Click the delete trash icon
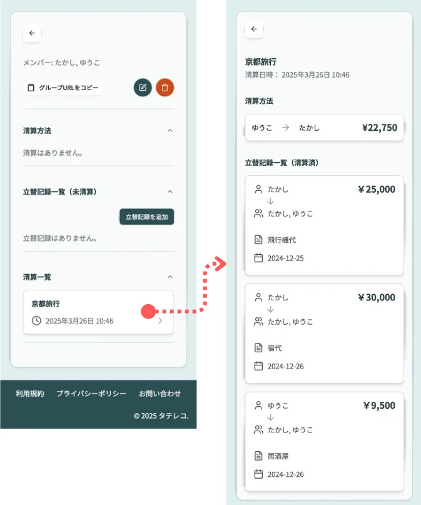 (165, 88)
